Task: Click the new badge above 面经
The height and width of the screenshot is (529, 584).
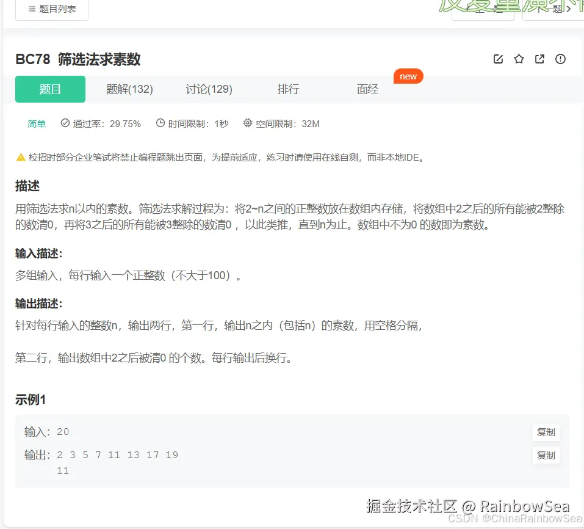Action: click(x=408, y=76)
